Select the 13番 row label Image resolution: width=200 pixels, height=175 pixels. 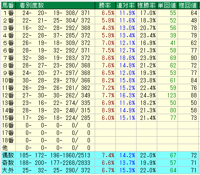[8, 103]
